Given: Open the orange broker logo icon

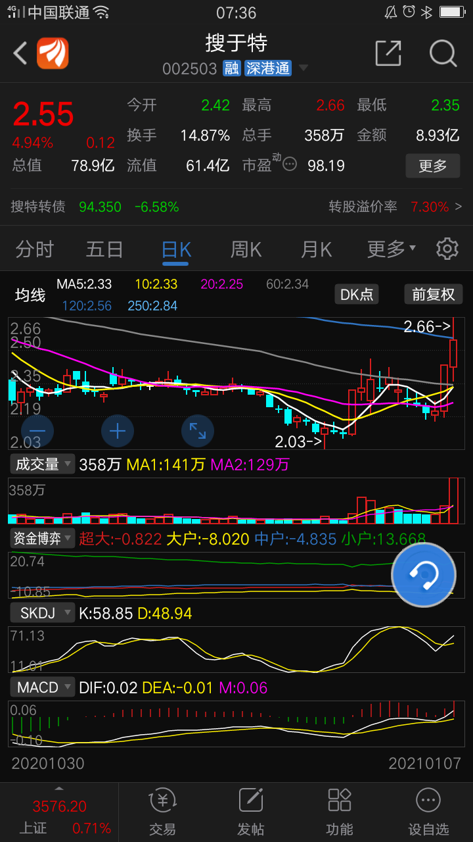Looking at the screenshot, I should [53, 53].
